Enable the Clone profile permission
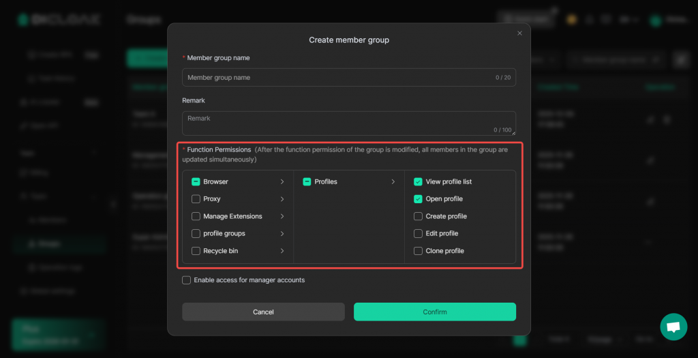The width and height of the screenshot is (698, 358). (419, 251)
